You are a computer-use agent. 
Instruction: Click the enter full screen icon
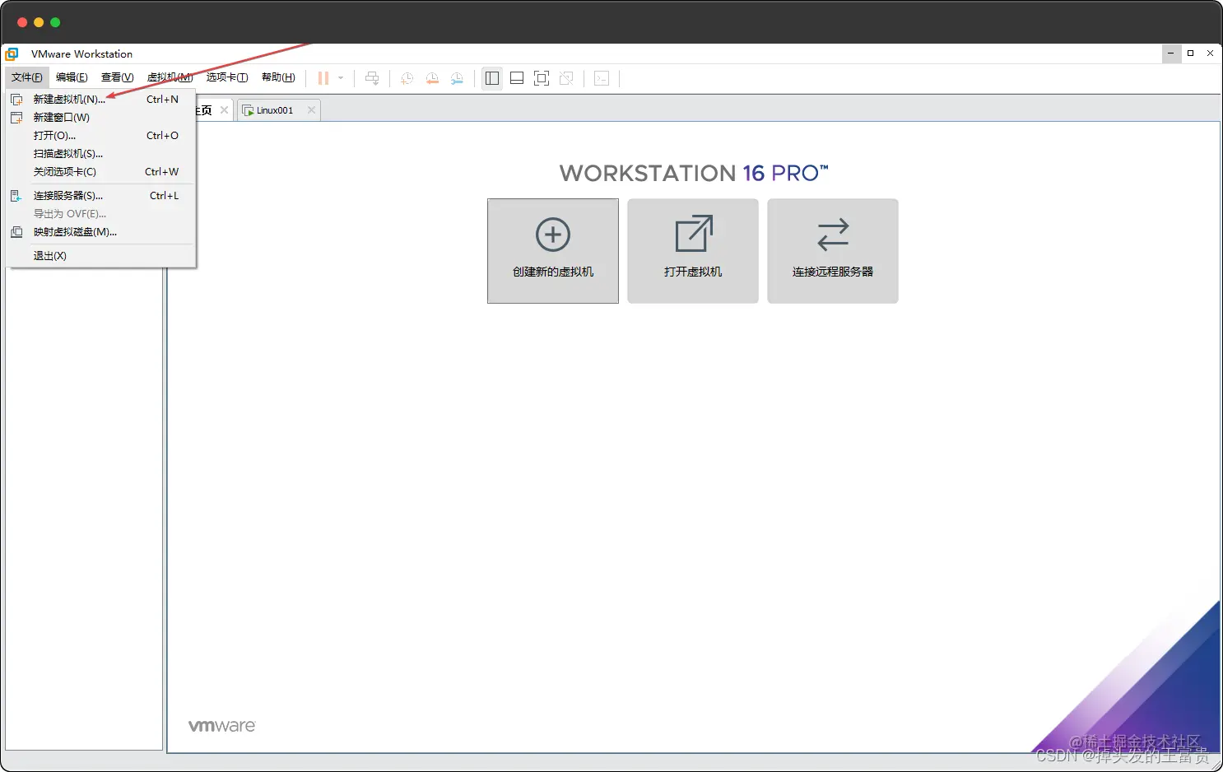[542, 78]
